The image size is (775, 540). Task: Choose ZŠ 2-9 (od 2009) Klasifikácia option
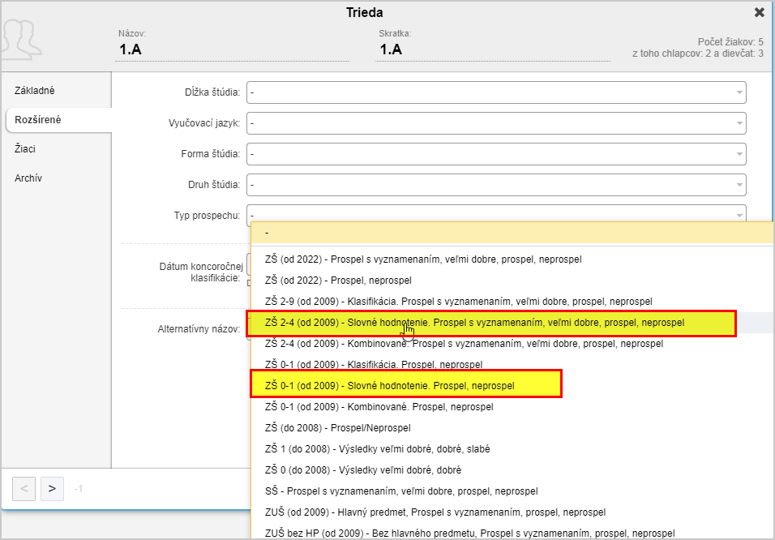point(512,301)
